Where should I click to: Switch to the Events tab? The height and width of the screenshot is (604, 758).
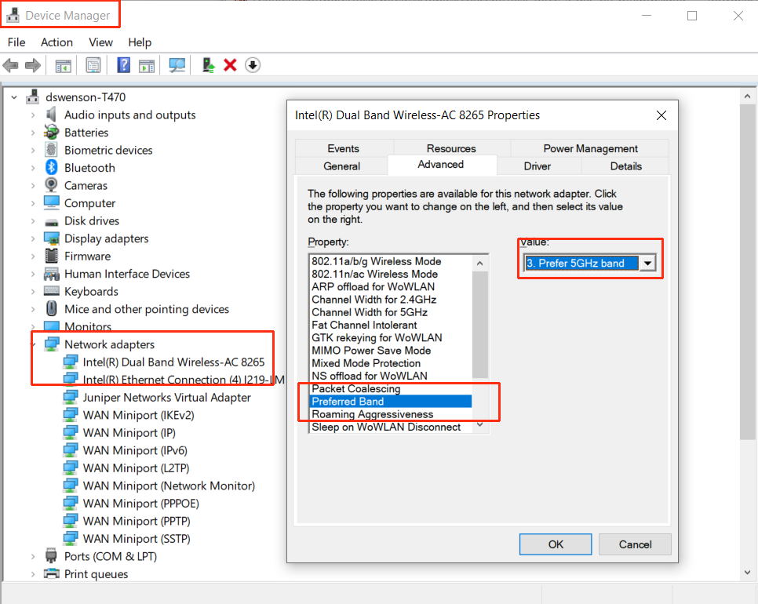[x=343, y=148]
